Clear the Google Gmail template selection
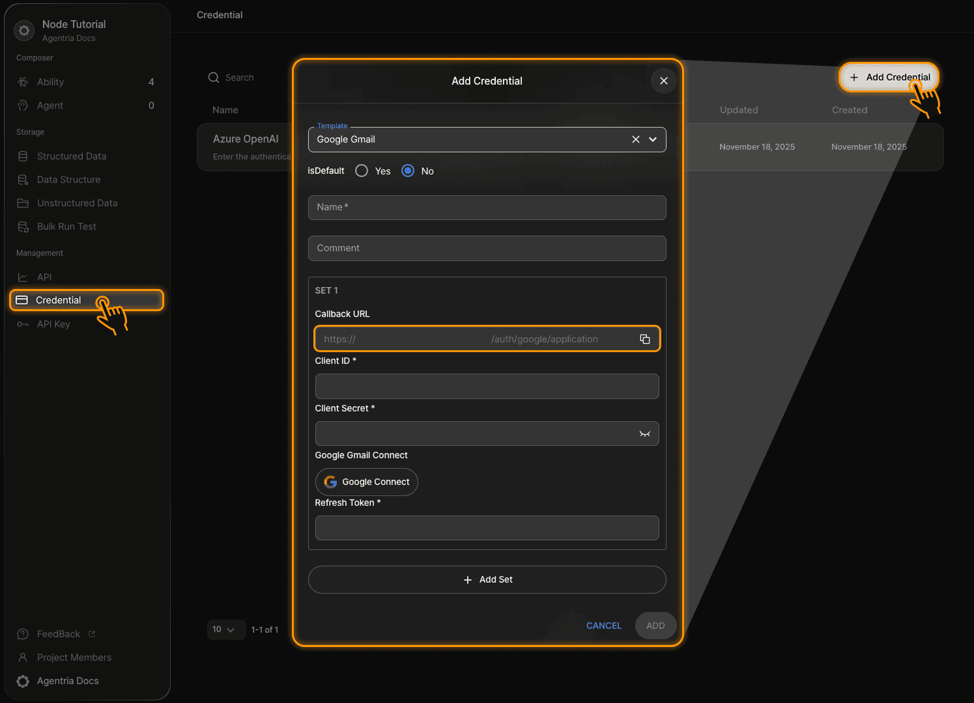Image resolution: width=974 pixels, height=703 pixels. pyautogui.click(x=636, y=139)
